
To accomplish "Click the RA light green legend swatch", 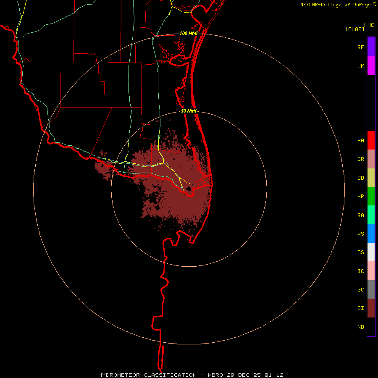I will coord(371,215).
